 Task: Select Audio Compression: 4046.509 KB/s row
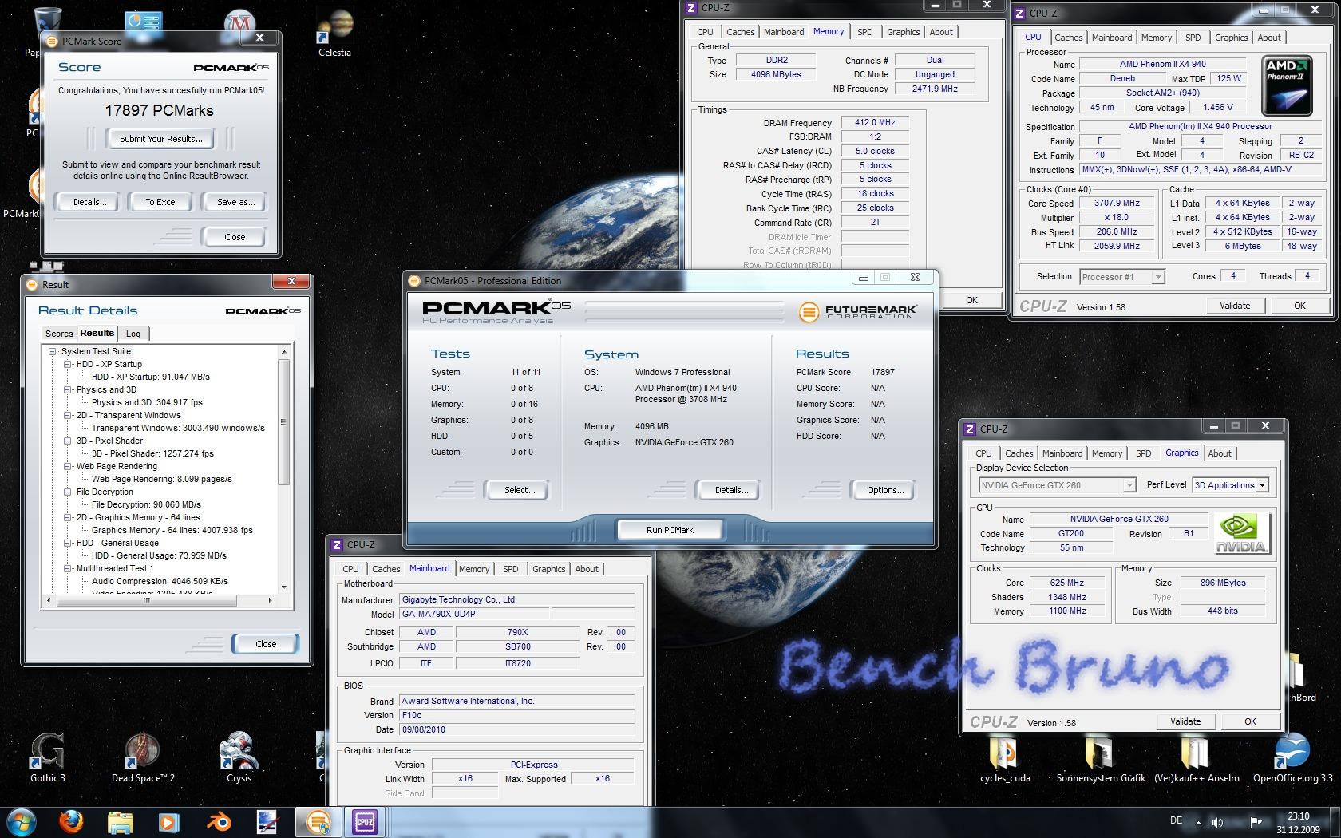[x=160, y=581]
